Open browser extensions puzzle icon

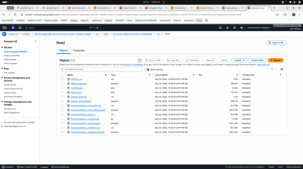coord(285,15)
